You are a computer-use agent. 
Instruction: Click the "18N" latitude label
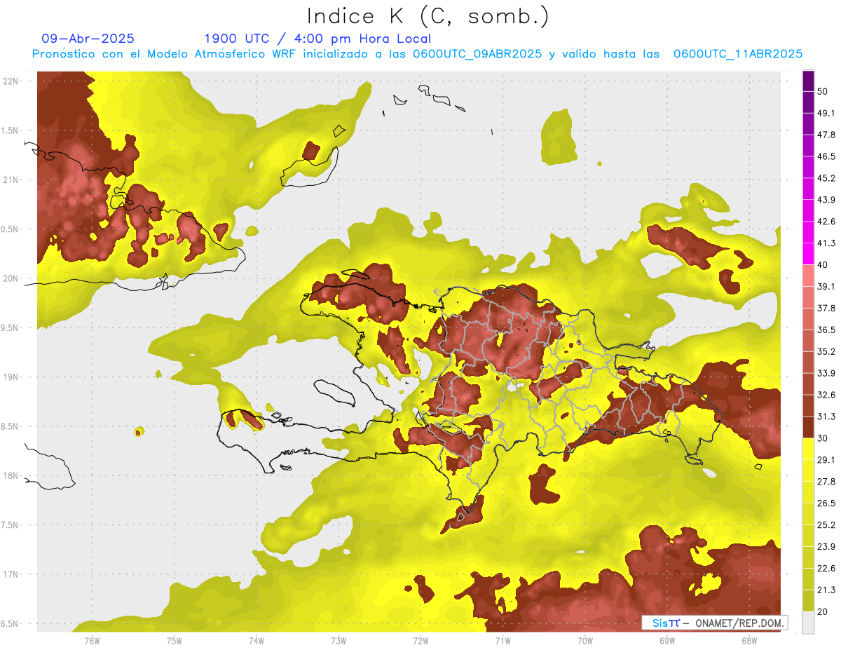[11, 476]
